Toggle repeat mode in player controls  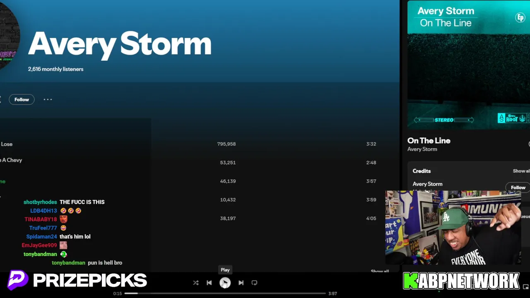click(x=254, y=283)
